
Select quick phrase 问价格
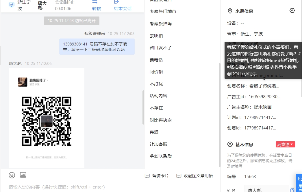156,72
